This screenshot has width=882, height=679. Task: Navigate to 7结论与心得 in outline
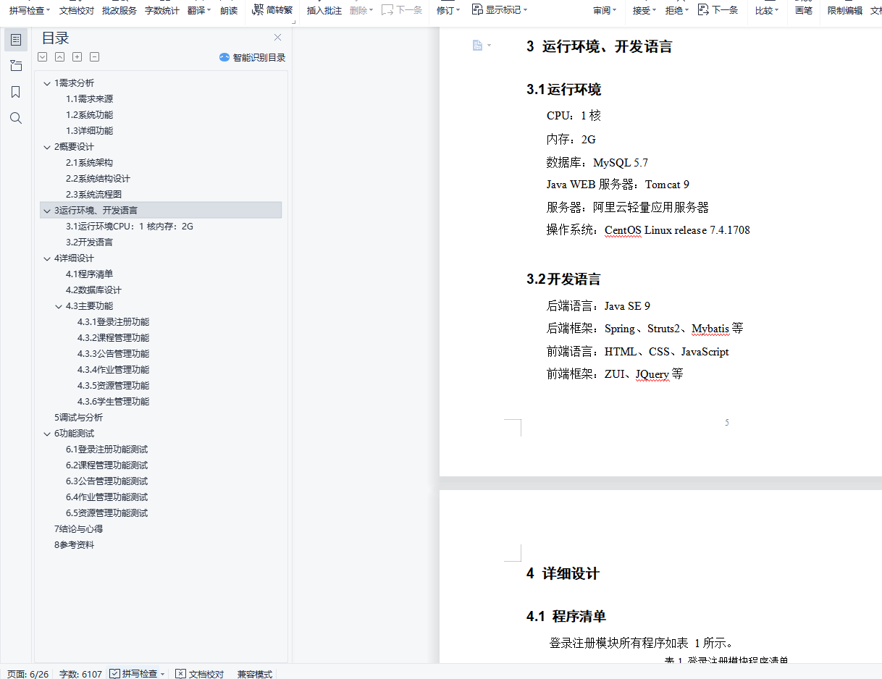78,529
